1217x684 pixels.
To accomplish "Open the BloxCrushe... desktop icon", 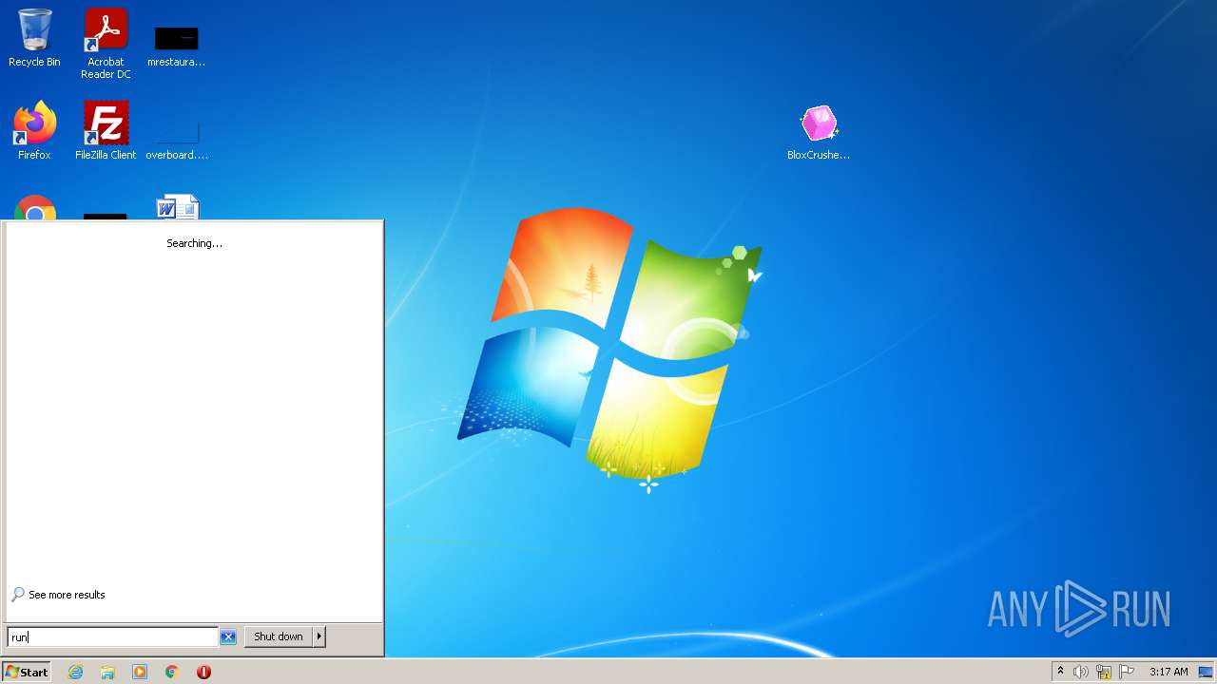I will tap(819, 133).
